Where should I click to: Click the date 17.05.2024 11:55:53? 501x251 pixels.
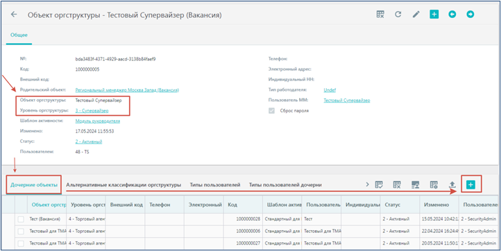point(94,131)
